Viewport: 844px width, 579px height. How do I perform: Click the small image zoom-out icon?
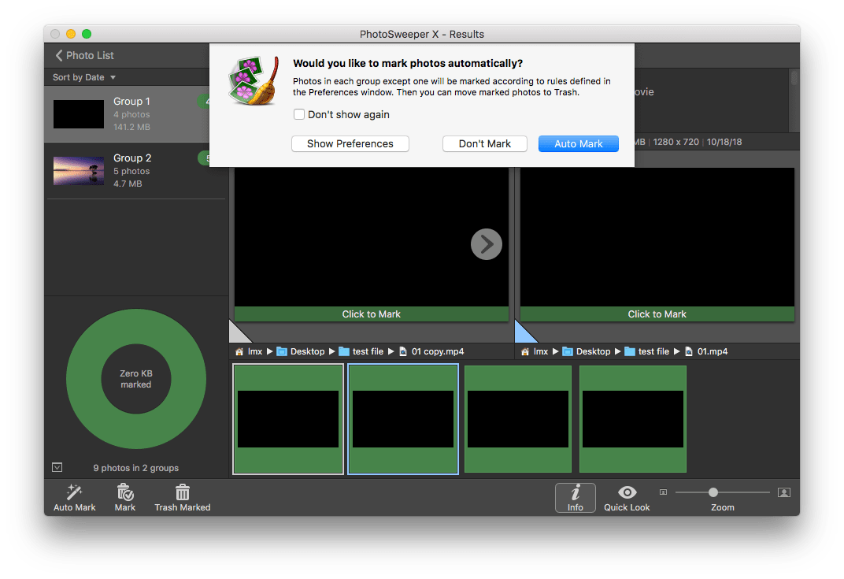point(663,492)
